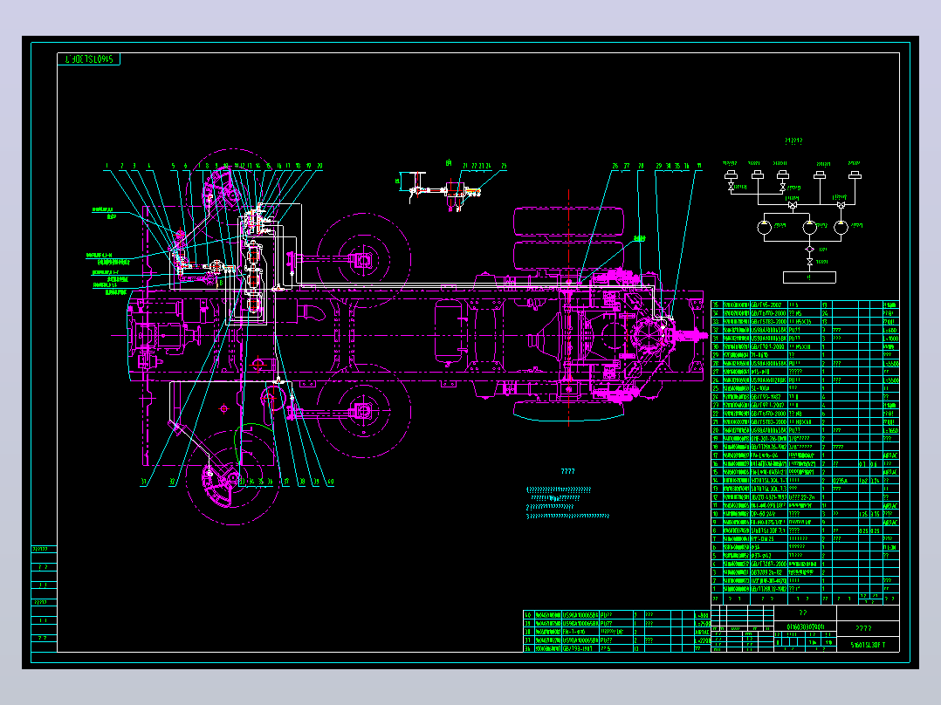Click the SL-100 cell in parts row 25

769,389
